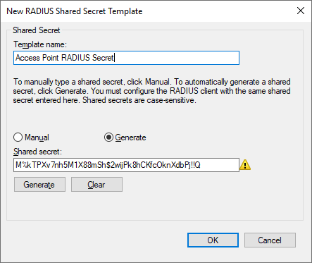Click the yellow warning triangle icon
Screen dimensions: 312x263
click(245, 165)
